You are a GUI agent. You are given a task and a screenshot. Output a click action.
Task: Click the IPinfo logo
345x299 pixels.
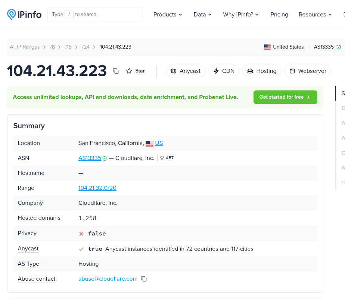coord(24,15)
